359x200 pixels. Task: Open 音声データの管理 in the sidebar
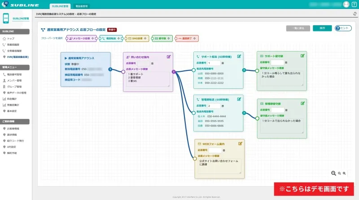click(x=14, y=93)
